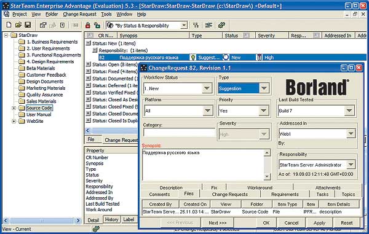The image size is (369, 234).
Task: Select the Quality Assurance folder
Action: [44, 95]
